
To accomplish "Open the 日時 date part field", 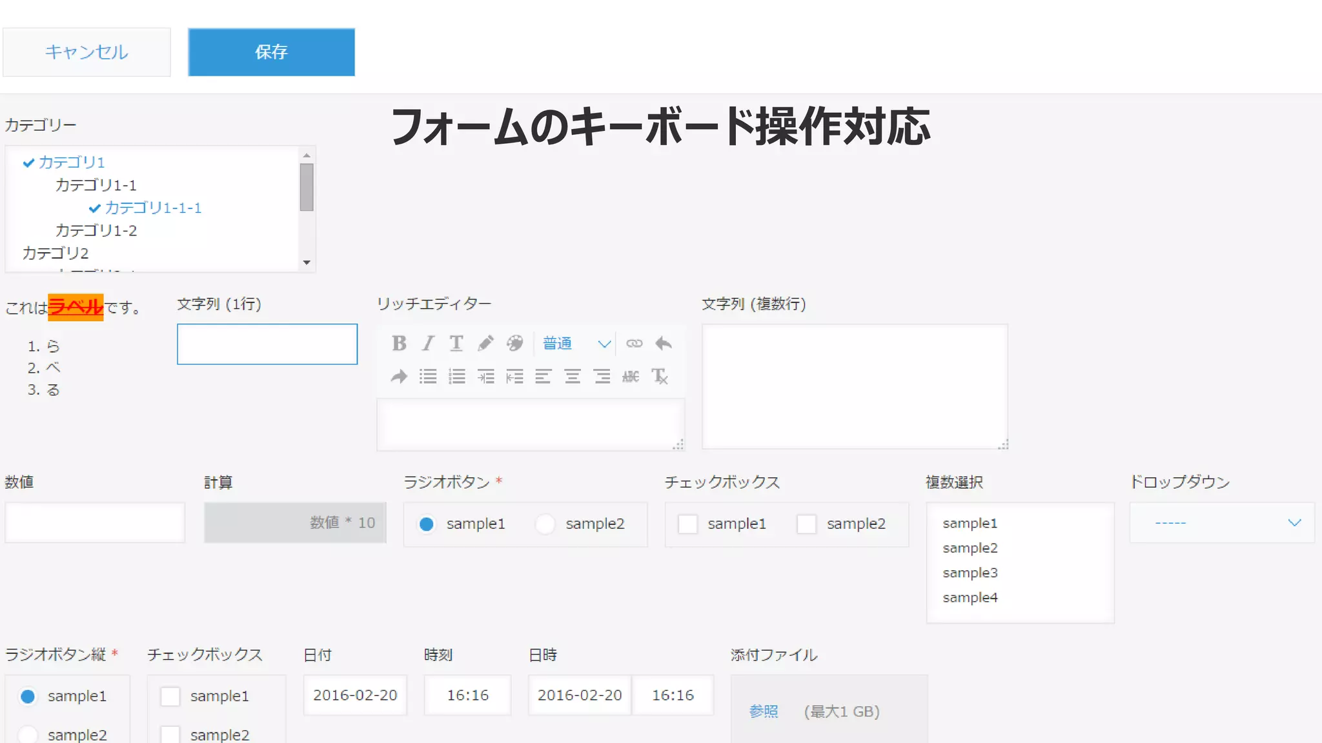I will (x=580, y=695).
